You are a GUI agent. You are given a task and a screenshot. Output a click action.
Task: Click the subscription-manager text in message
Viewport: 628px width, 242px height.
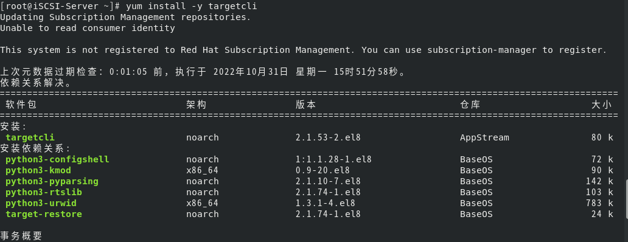coord(482,50)
